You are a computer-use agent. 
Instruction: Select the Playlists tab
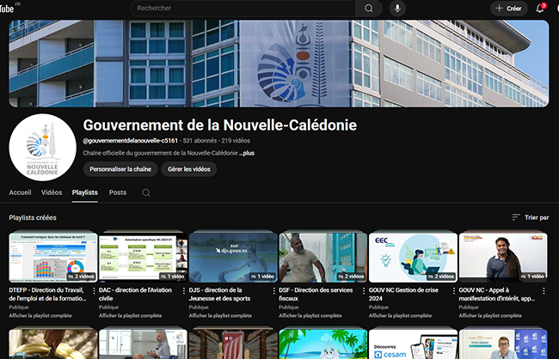(x=85, y=192)
